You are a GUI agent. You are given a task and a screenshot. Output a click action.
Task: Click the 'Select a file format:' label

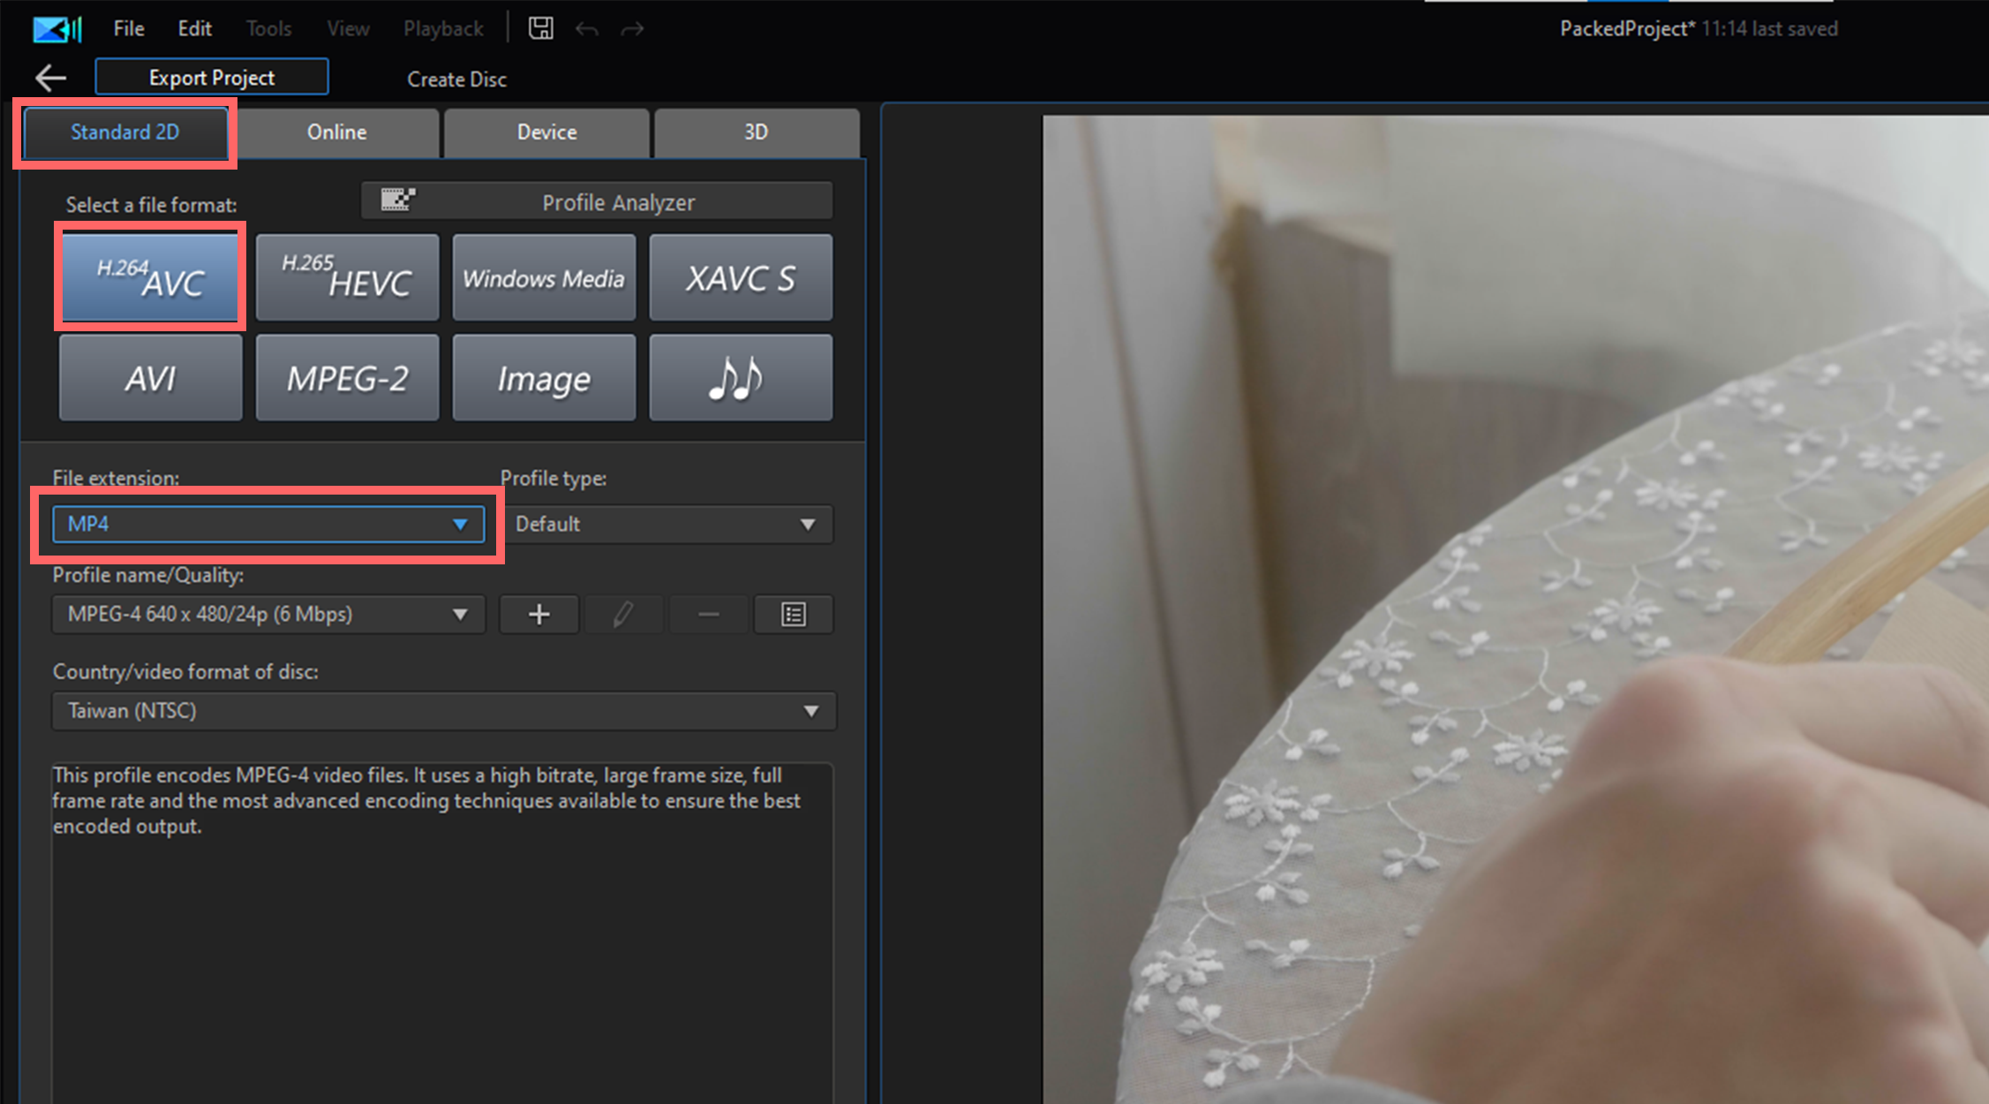click(x=152, y=205)
